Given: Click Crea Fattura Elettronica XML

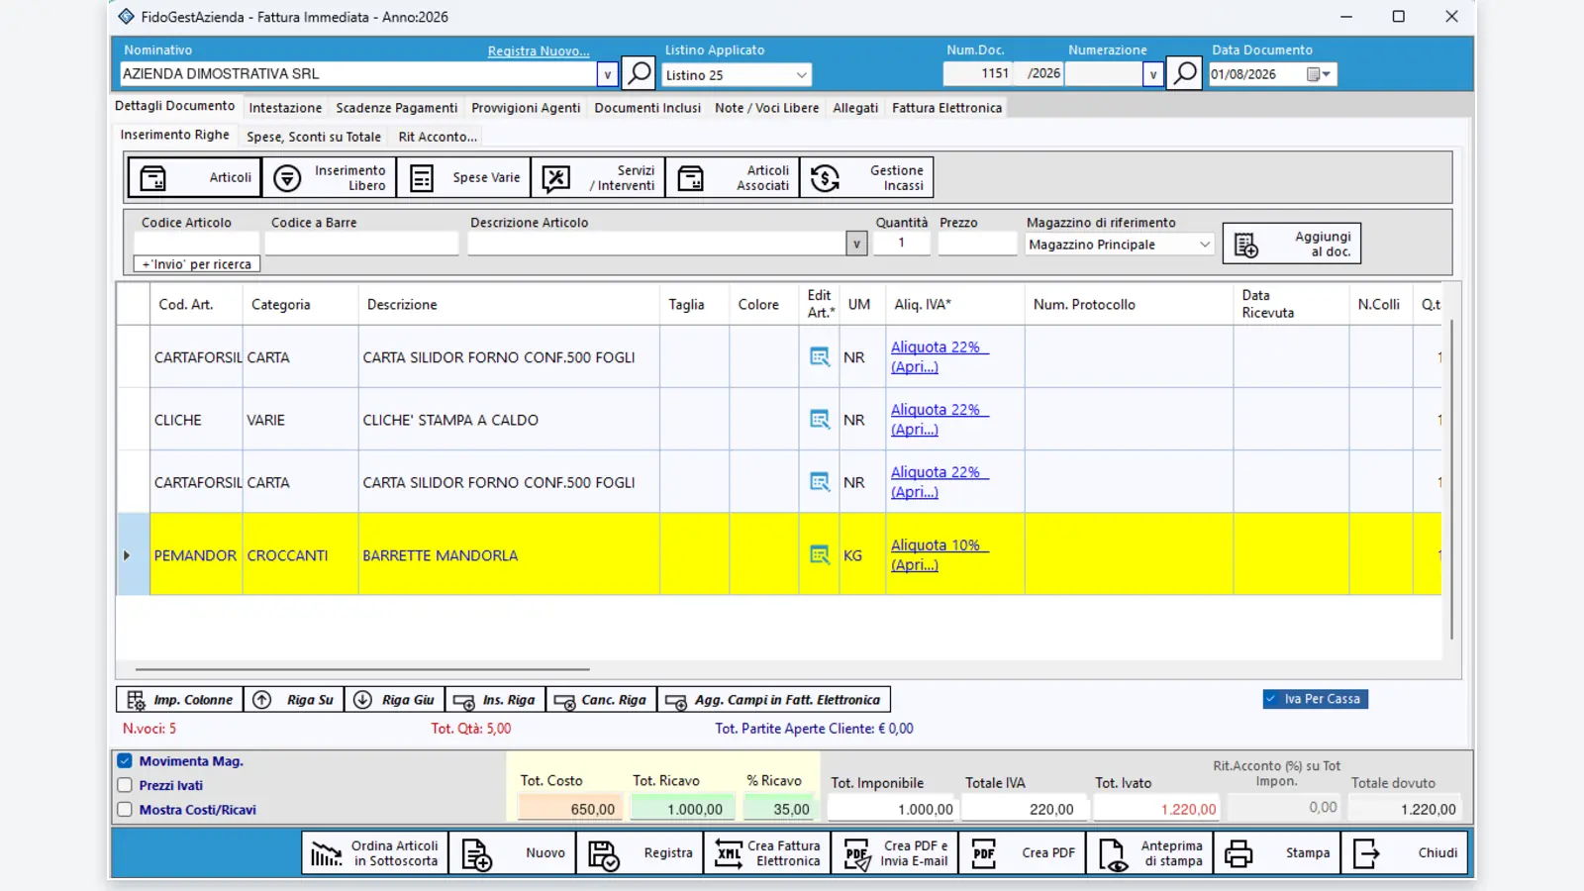Looking at the screenshot, I should (767, 853).
